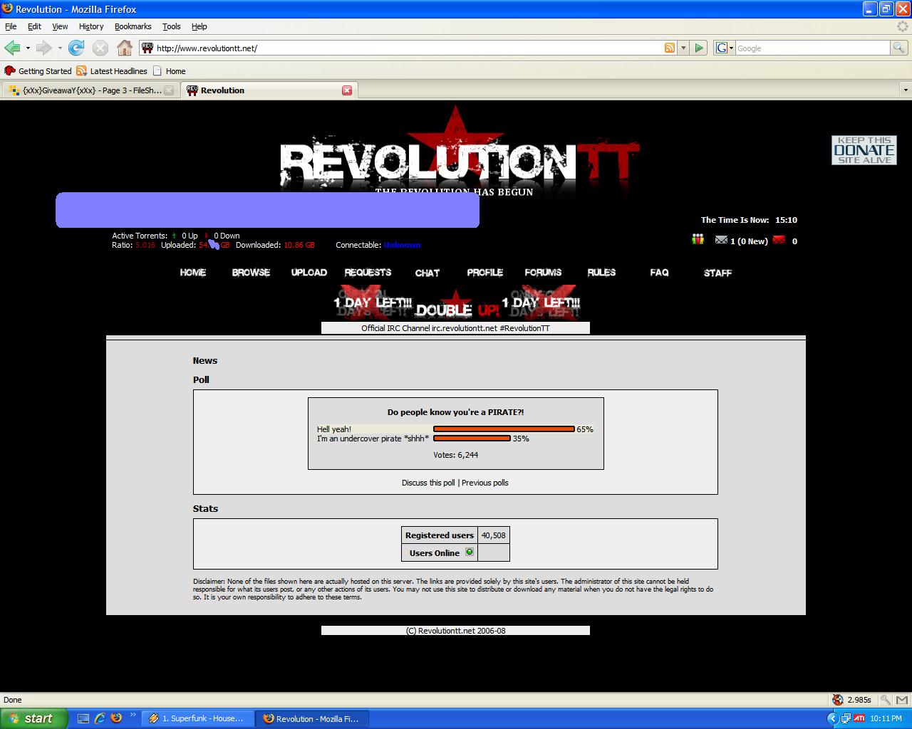The image size is (912, 729).
Task: Reload the current page
Action: pyautogui.click(x=76, y=48)
